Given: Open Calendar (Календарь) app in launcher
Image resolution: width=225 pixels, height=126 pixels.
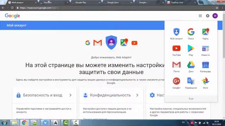Looking at the screenshot, I should tap(205, 67).
